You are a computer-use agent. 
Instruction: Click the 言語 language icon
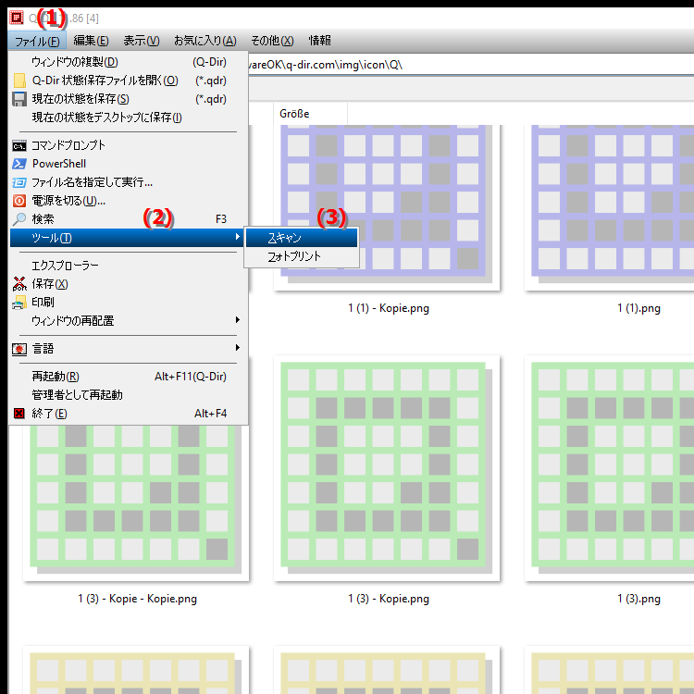(x=19, y=349)
